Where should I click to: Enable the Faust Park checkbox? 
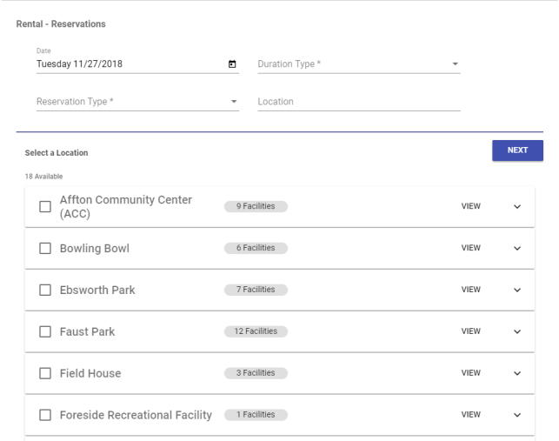point(45,332)
